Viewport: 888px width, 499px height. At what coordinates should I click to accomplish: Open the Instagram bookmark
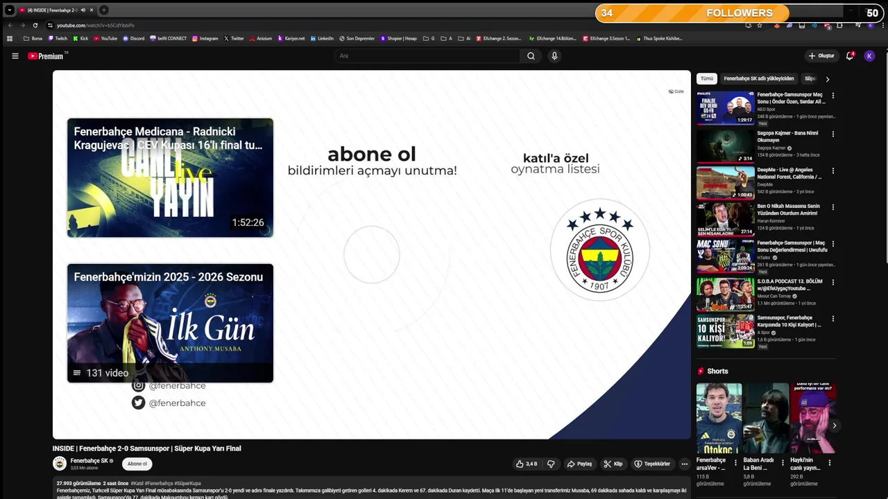[x=205, y=39]
